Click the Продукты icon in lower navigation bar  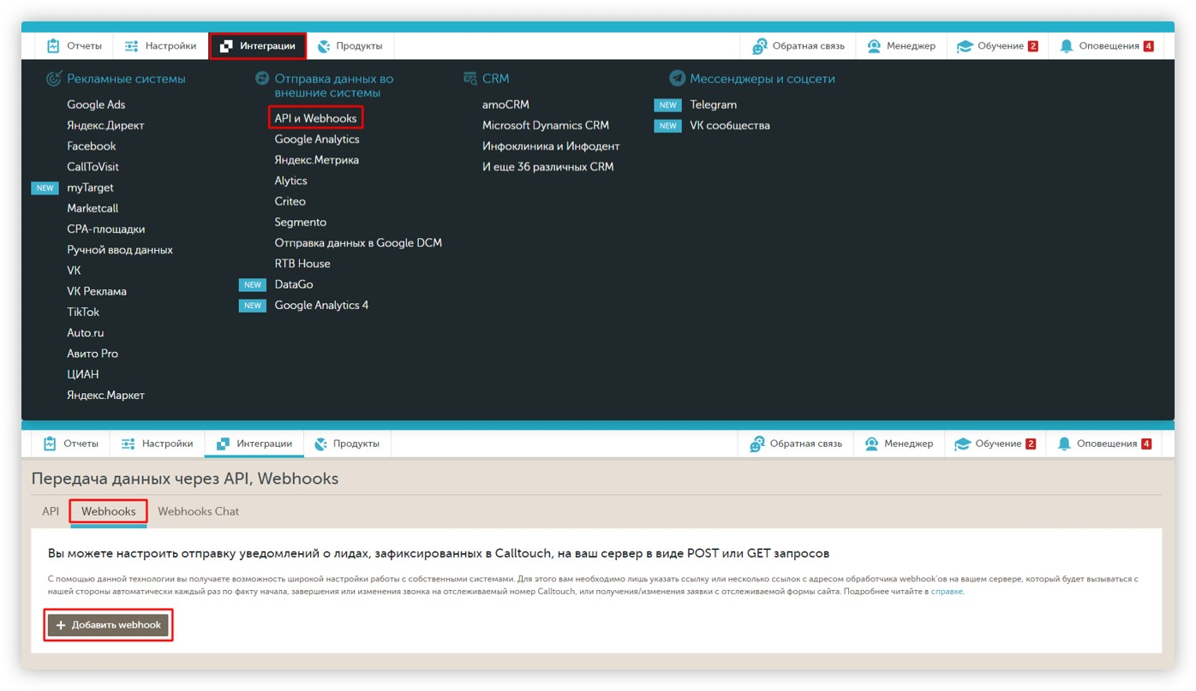click(320, 444)
